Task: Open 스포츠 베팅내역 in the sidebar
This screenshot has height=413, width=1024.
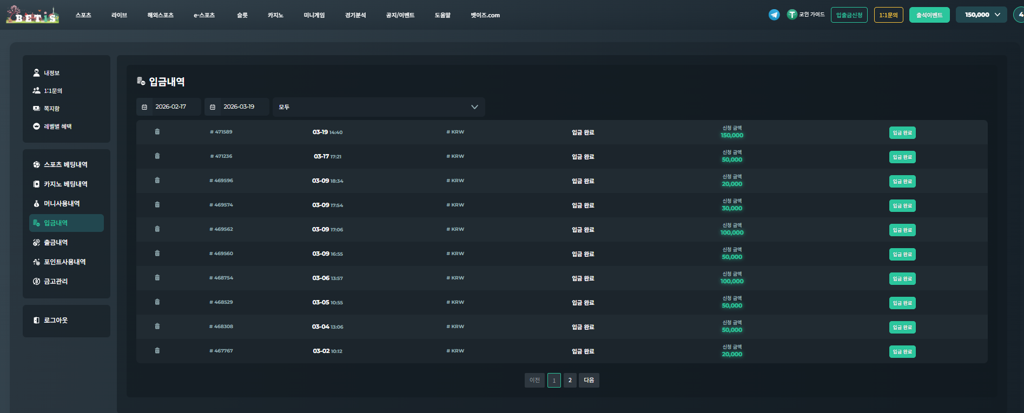Action: point(65,165)
